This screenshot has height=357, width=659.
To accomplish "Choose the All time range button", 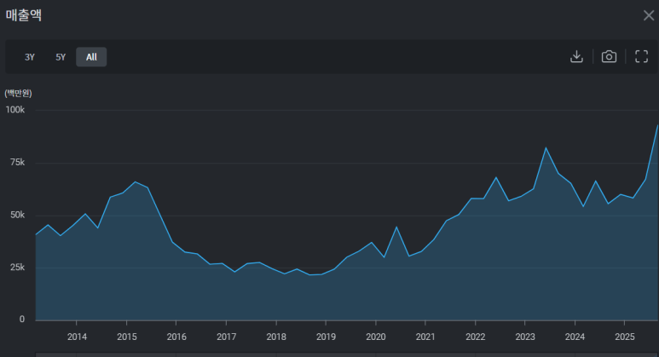I will click(91, 57).
